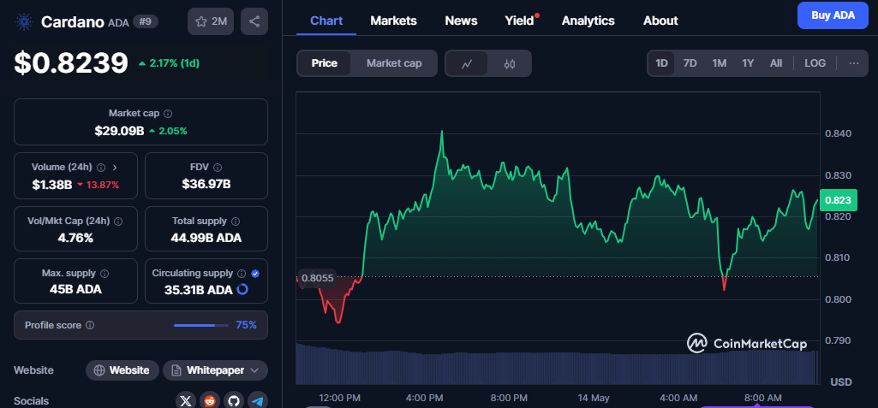Image resolution: width=878 pixels, height=408 pixels.
Task: Click the verified checkmark badge by Circulating supply
Action: pyautogui.click(x=255, y=274)
